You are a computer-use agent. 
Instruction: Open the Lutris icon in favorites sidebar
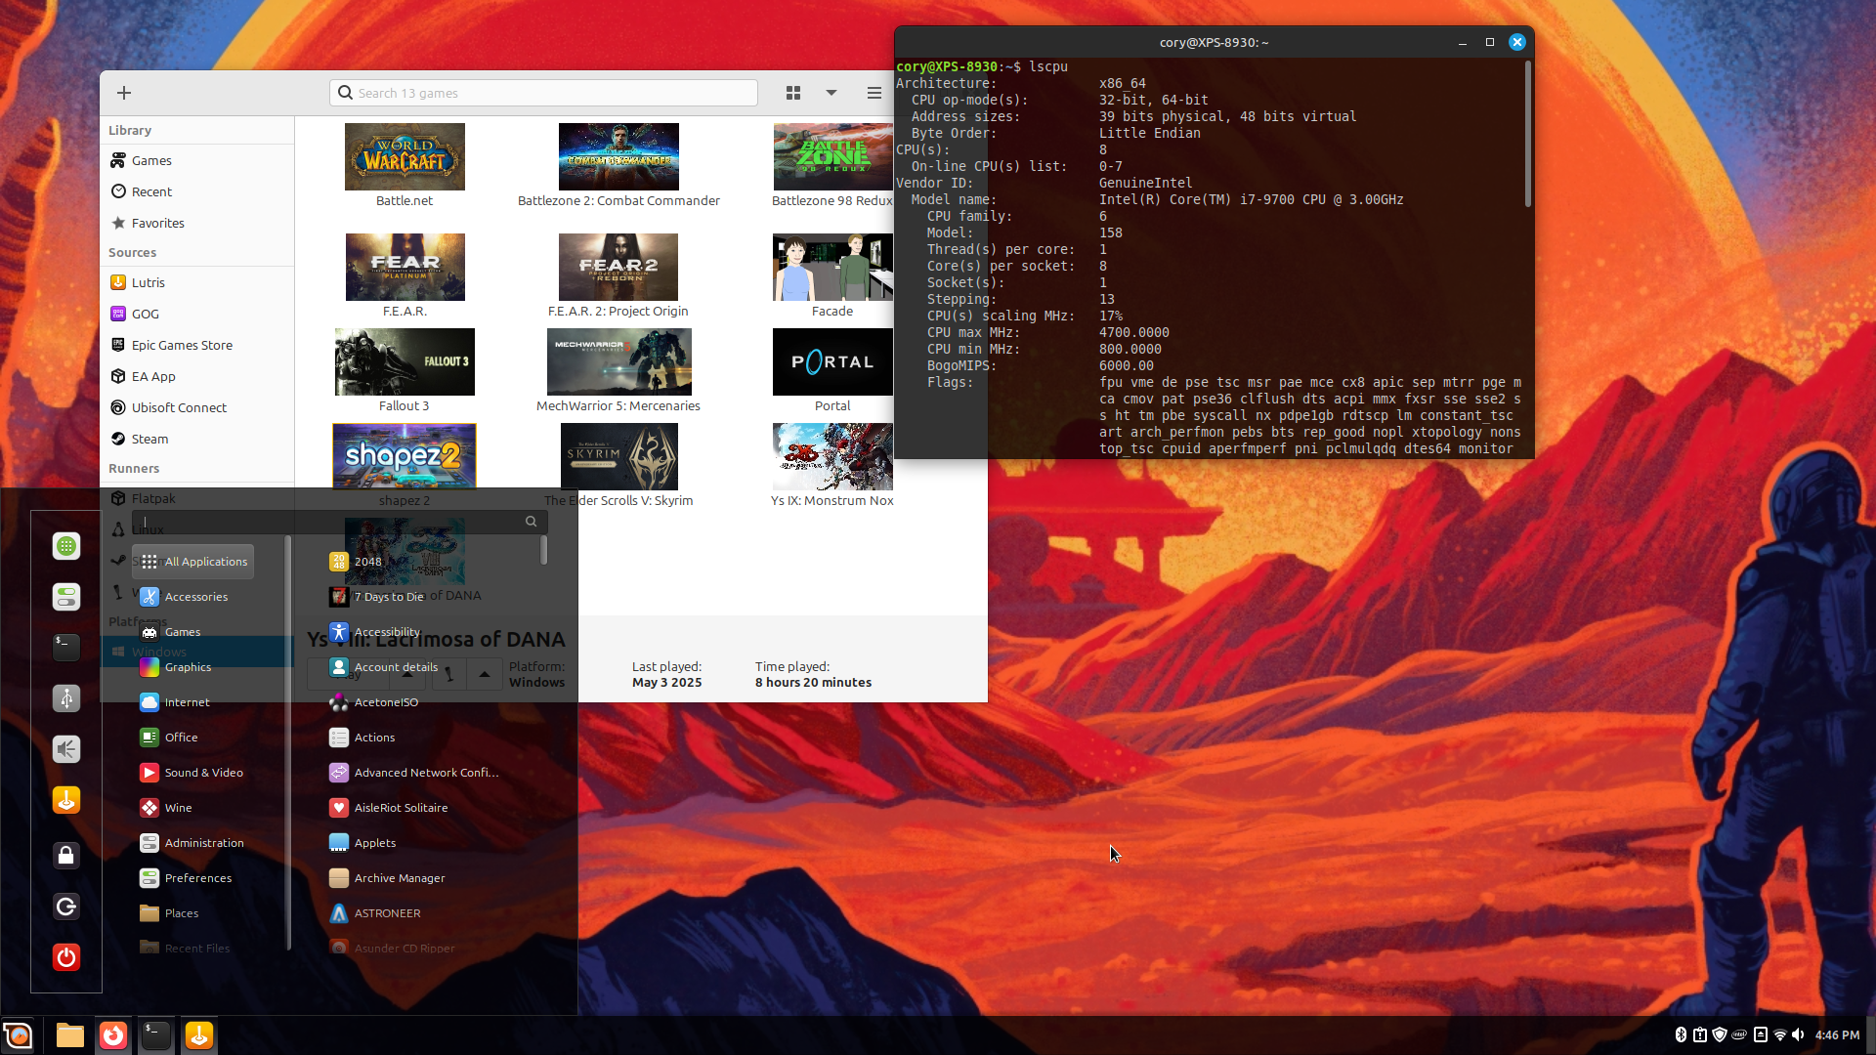(66, 800)
